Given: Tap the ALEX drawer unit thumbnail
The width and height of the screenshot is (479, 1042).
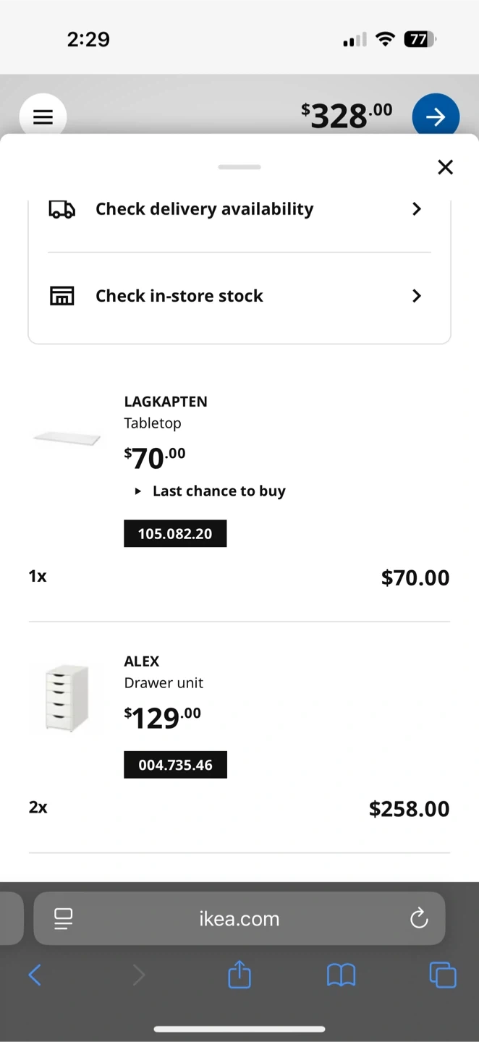Looking at the screenshot, I should [x=67, y=698].
